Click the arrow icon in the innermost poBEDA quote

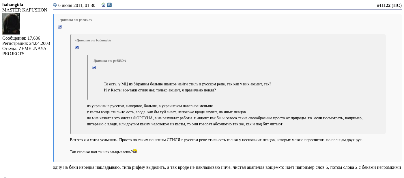click(94, 68)
